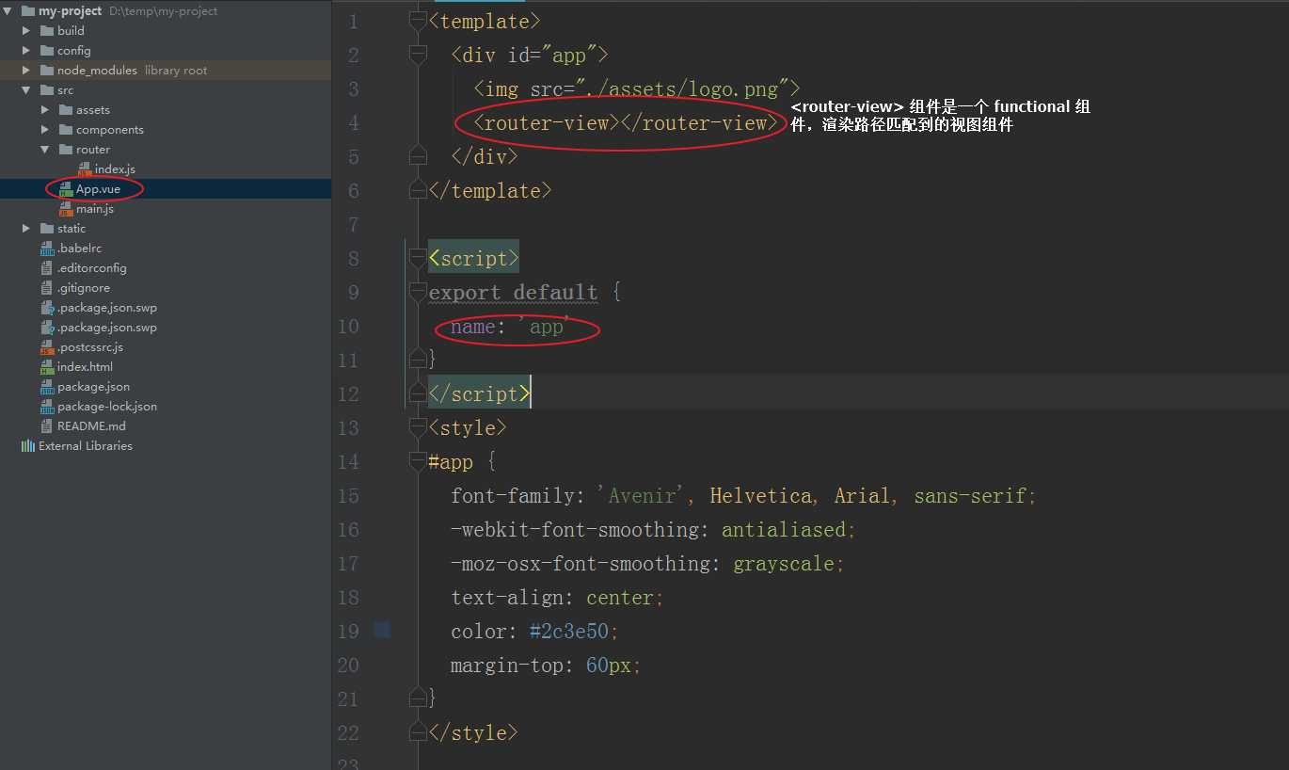
Task: Fold the div block at line 2
Action: (418, 55)
